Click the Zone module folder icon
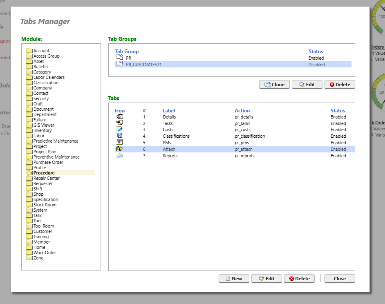Image resolution: width=385 pixels, height=304 pixels. (29, 258)
